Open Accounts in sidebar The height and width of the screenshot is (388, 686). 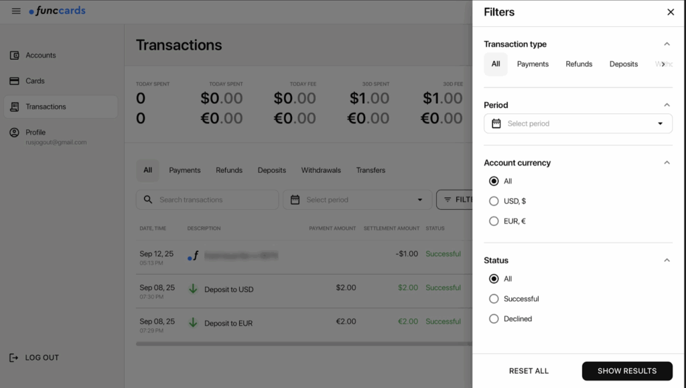[x=61, y=55]
